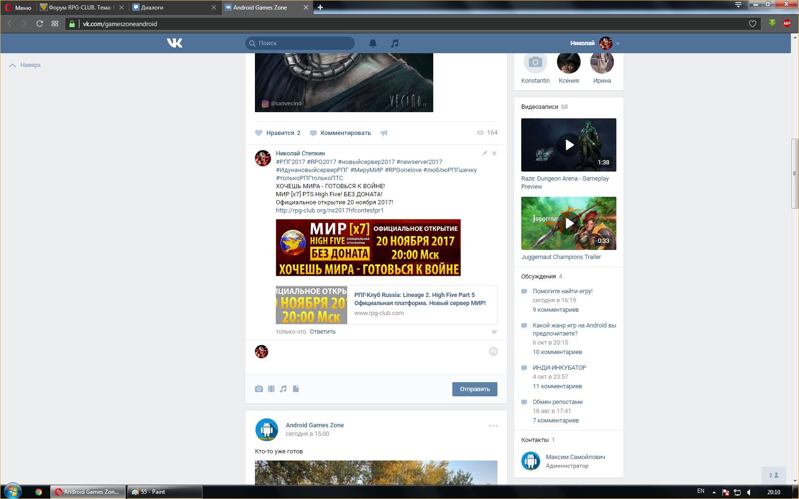This screenshot has width=799, height=499.
Task: Open the МИР x7 banner image
Action: pos(368,248)
